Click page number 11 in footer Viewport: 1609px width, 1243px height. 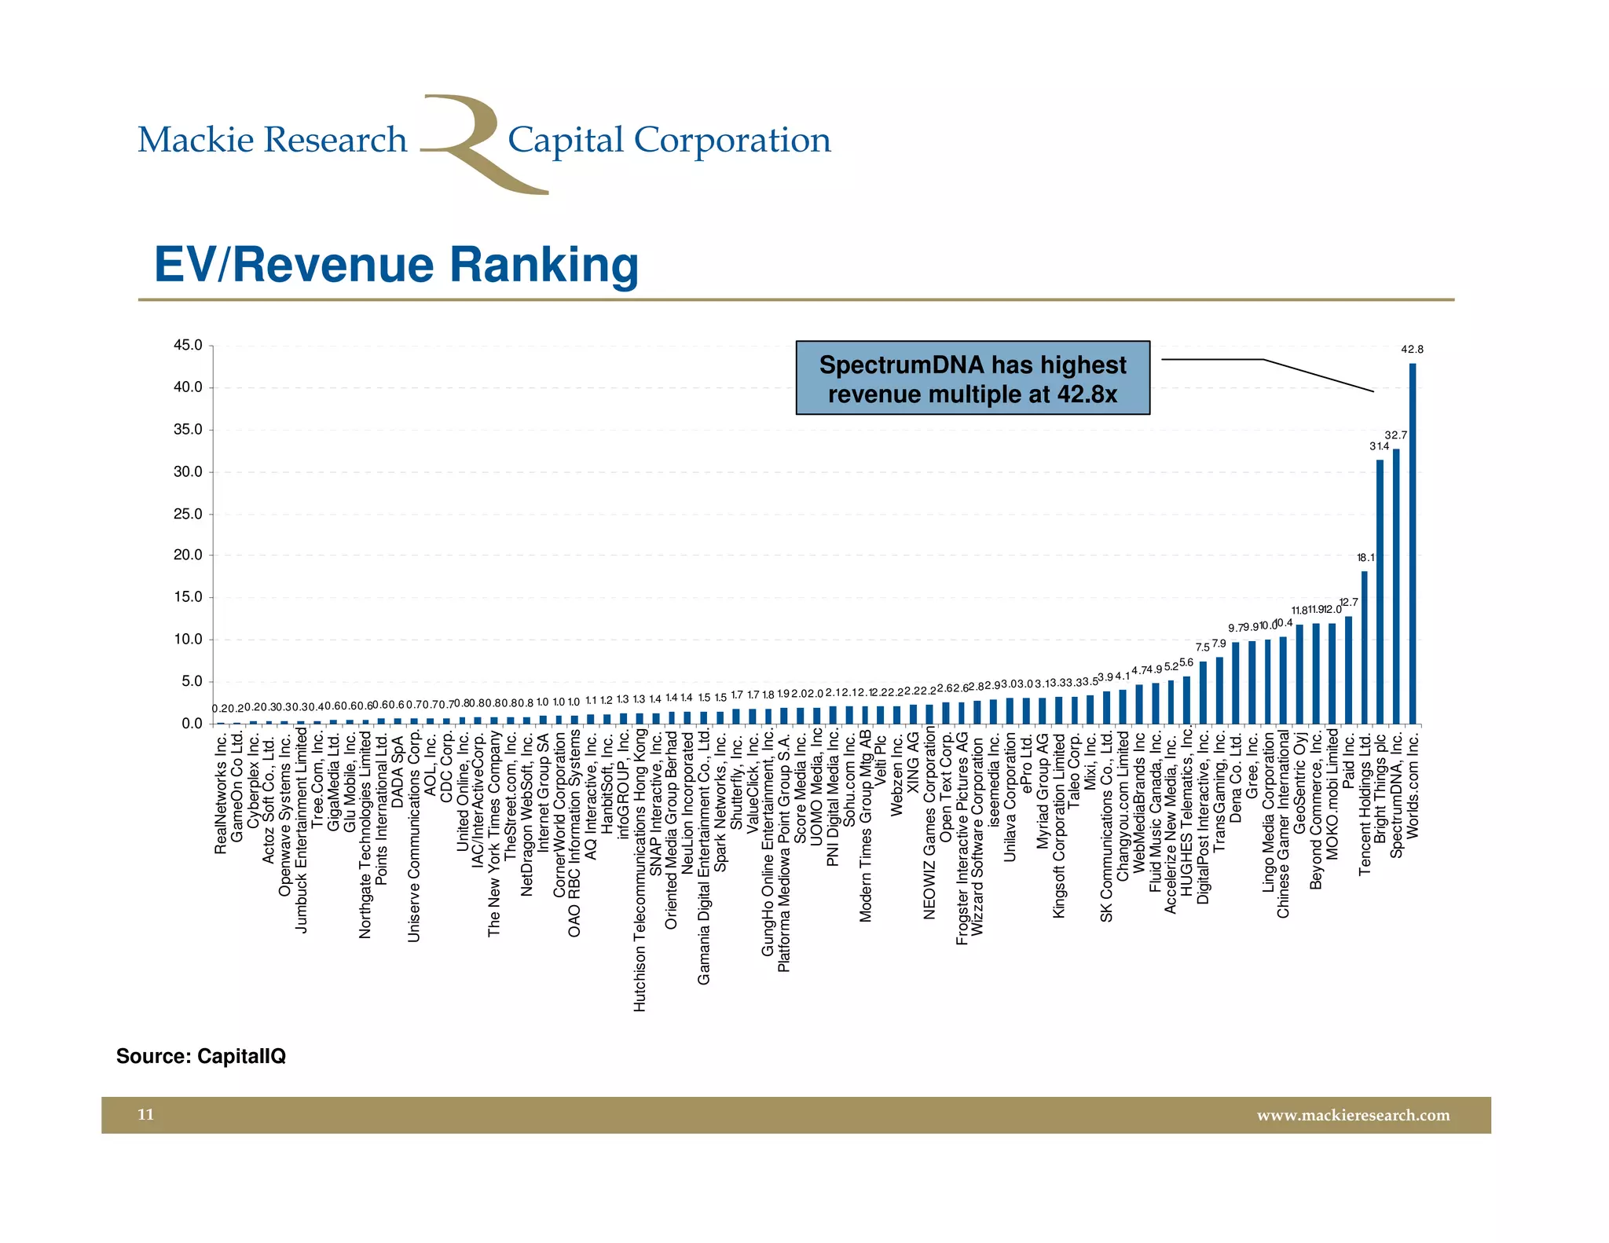tap(146, 1115)
